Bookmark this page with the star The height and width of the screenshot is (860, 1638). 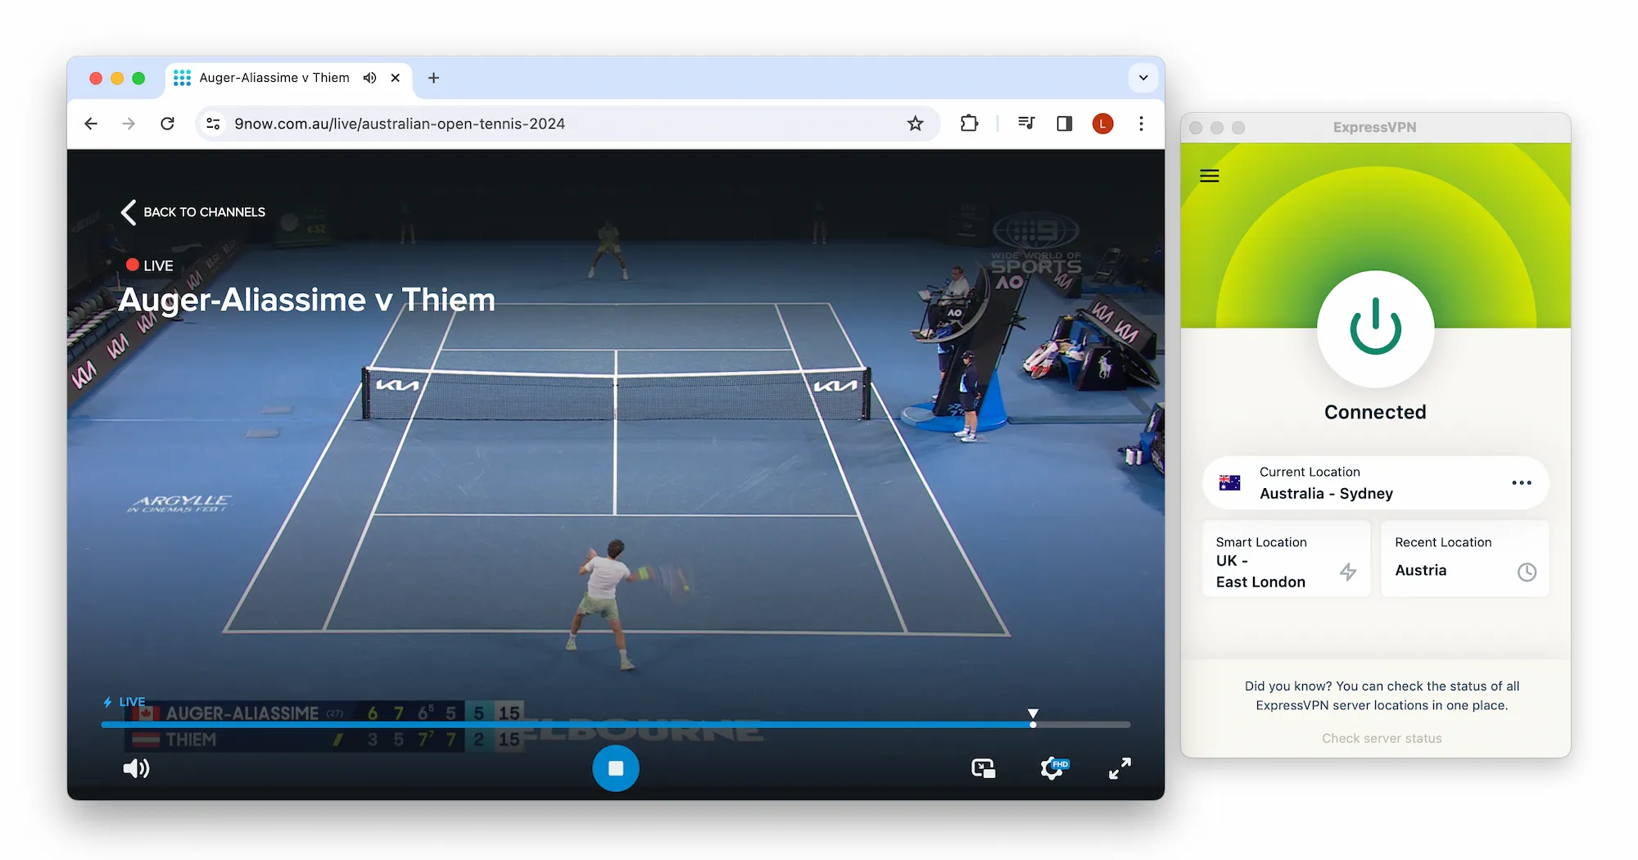click(x=915, y=124)
